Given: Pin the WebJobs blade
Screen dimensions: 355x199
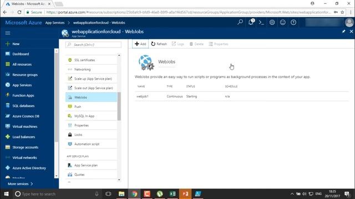Looking at the screenshot, I should 343,32.
